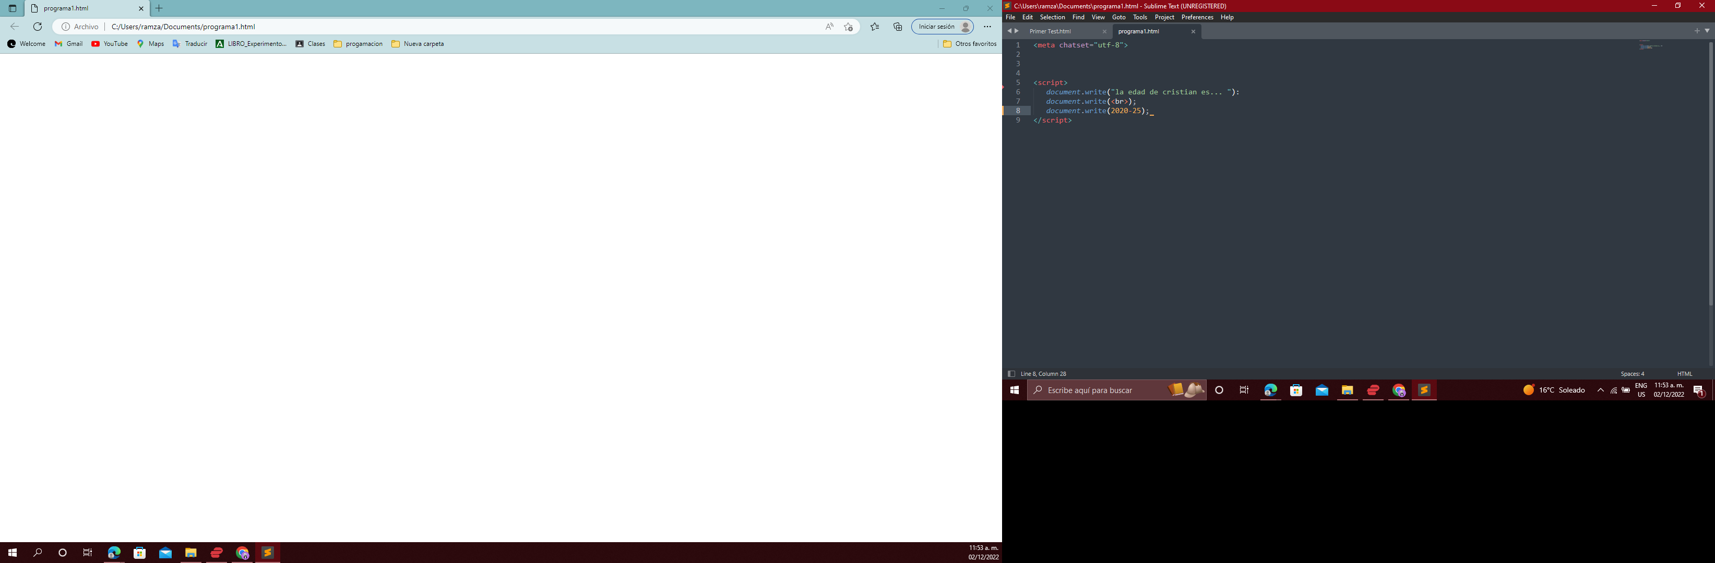Image resolution: width=1715 pixels, height=563 pixels.
Task: Click the Sublime vertical scrollbar
Action: tap(1711, 174)
